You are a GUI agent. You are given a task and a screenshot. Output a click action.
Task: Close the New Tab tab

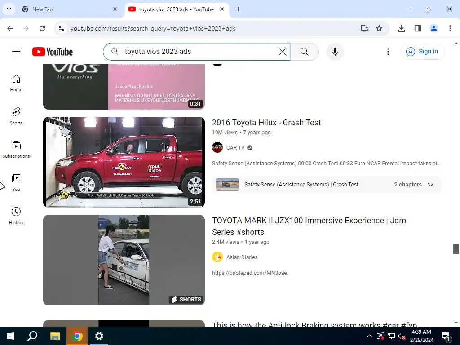coord(115,9)
